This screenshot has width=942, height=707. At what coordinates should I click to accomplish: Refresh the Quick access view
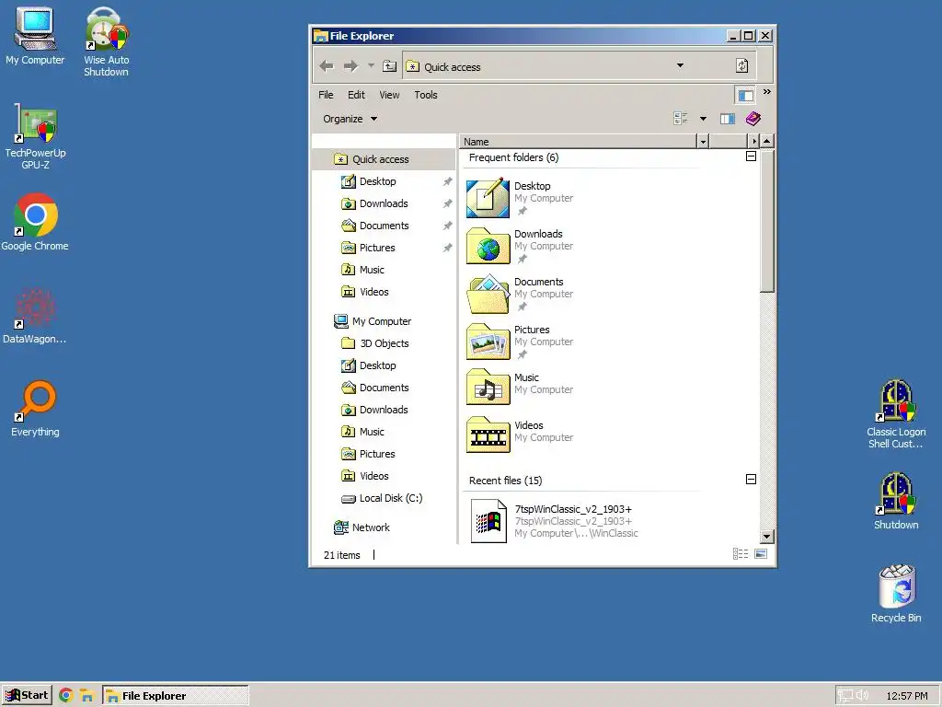click(x=742, y=65)
